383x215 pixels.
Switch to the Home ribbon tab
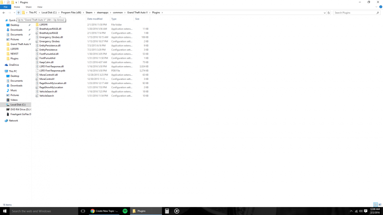pos(17,7)
